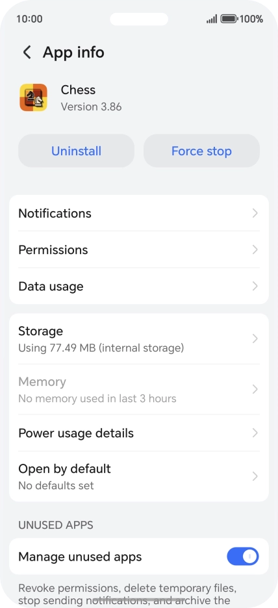Tap the Force stop button
This screenshot has height=608, width=278.
(x=201, y=151)
